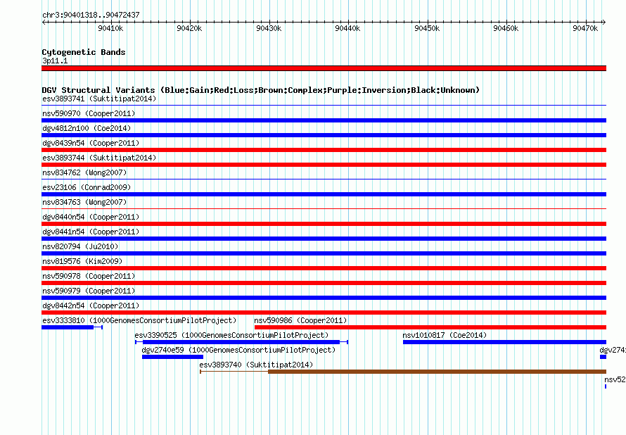Select the dgv2740e59 short blue bar
The height and width of the screenshot is (435, 626).
pyautogui.click(x=172, y=357)
